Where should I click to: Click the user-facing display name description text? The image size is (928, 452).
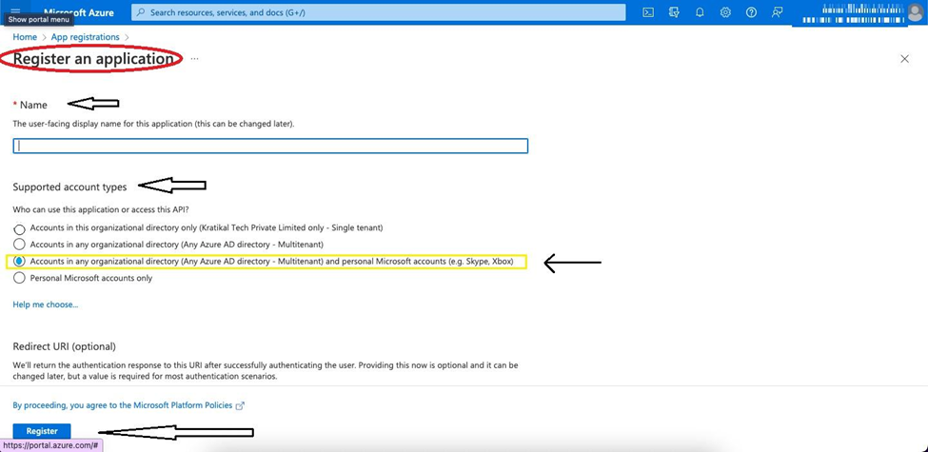[x=154, y=125]
